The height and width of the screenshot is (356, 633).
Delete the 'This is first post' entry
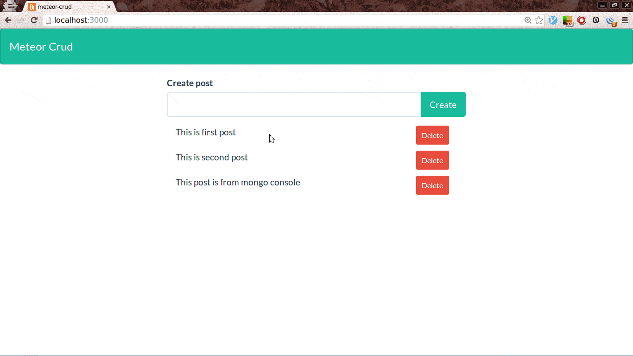(432, 135)
